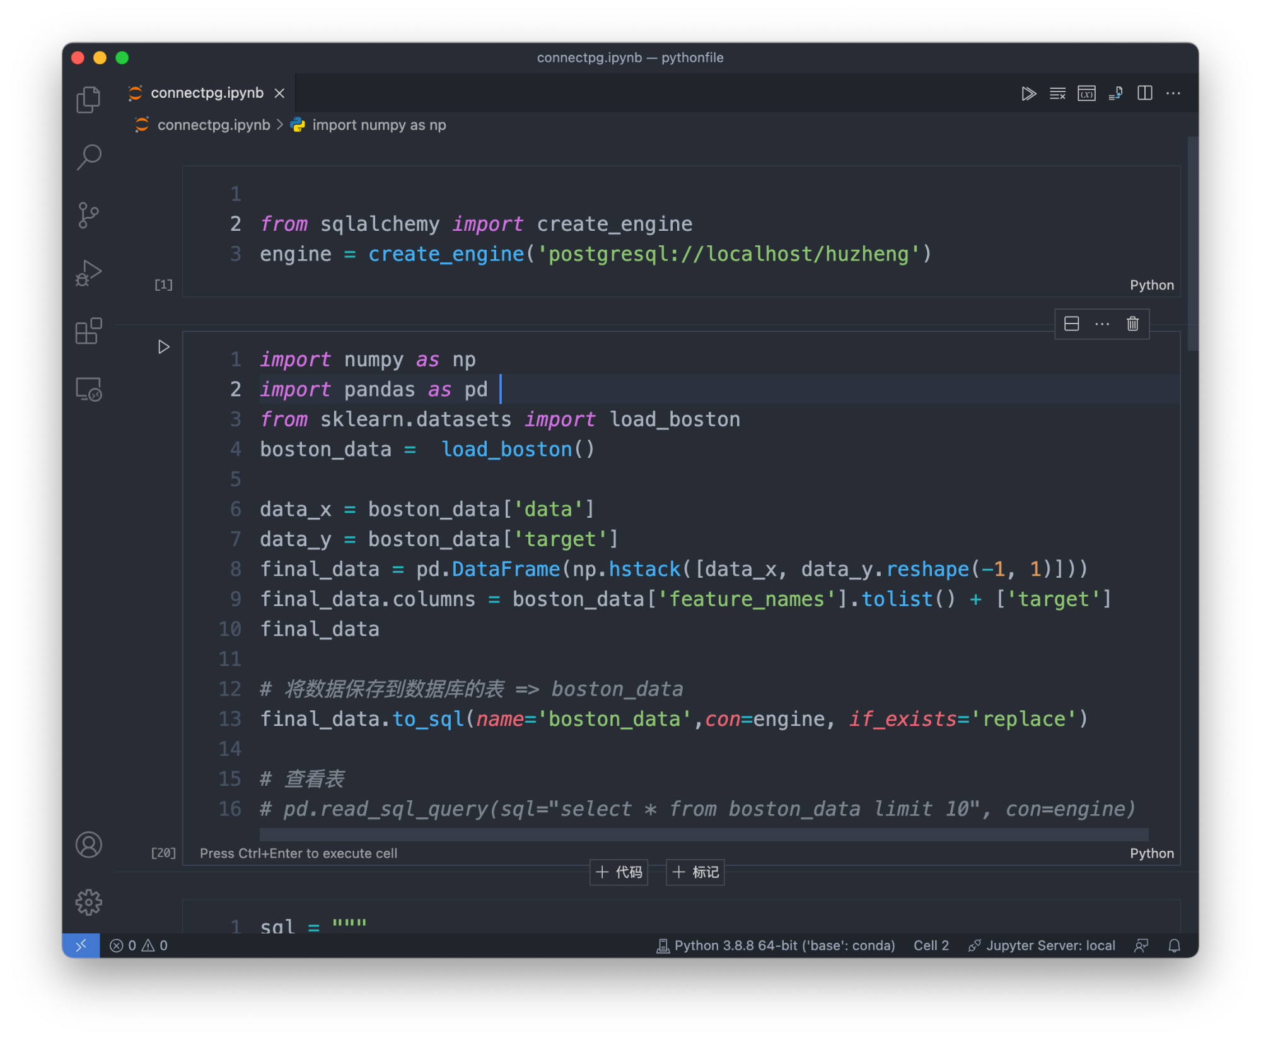Click Jupyter Server: local status
1261x1040 pixels.
pyautogui.click(x=1042, y=945)
